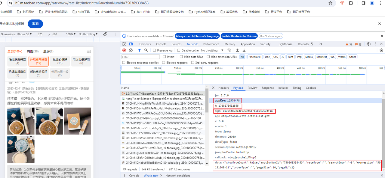385x178 pixels.
Task: Toggle the device toolbar icon
Action: click(131, 44)
